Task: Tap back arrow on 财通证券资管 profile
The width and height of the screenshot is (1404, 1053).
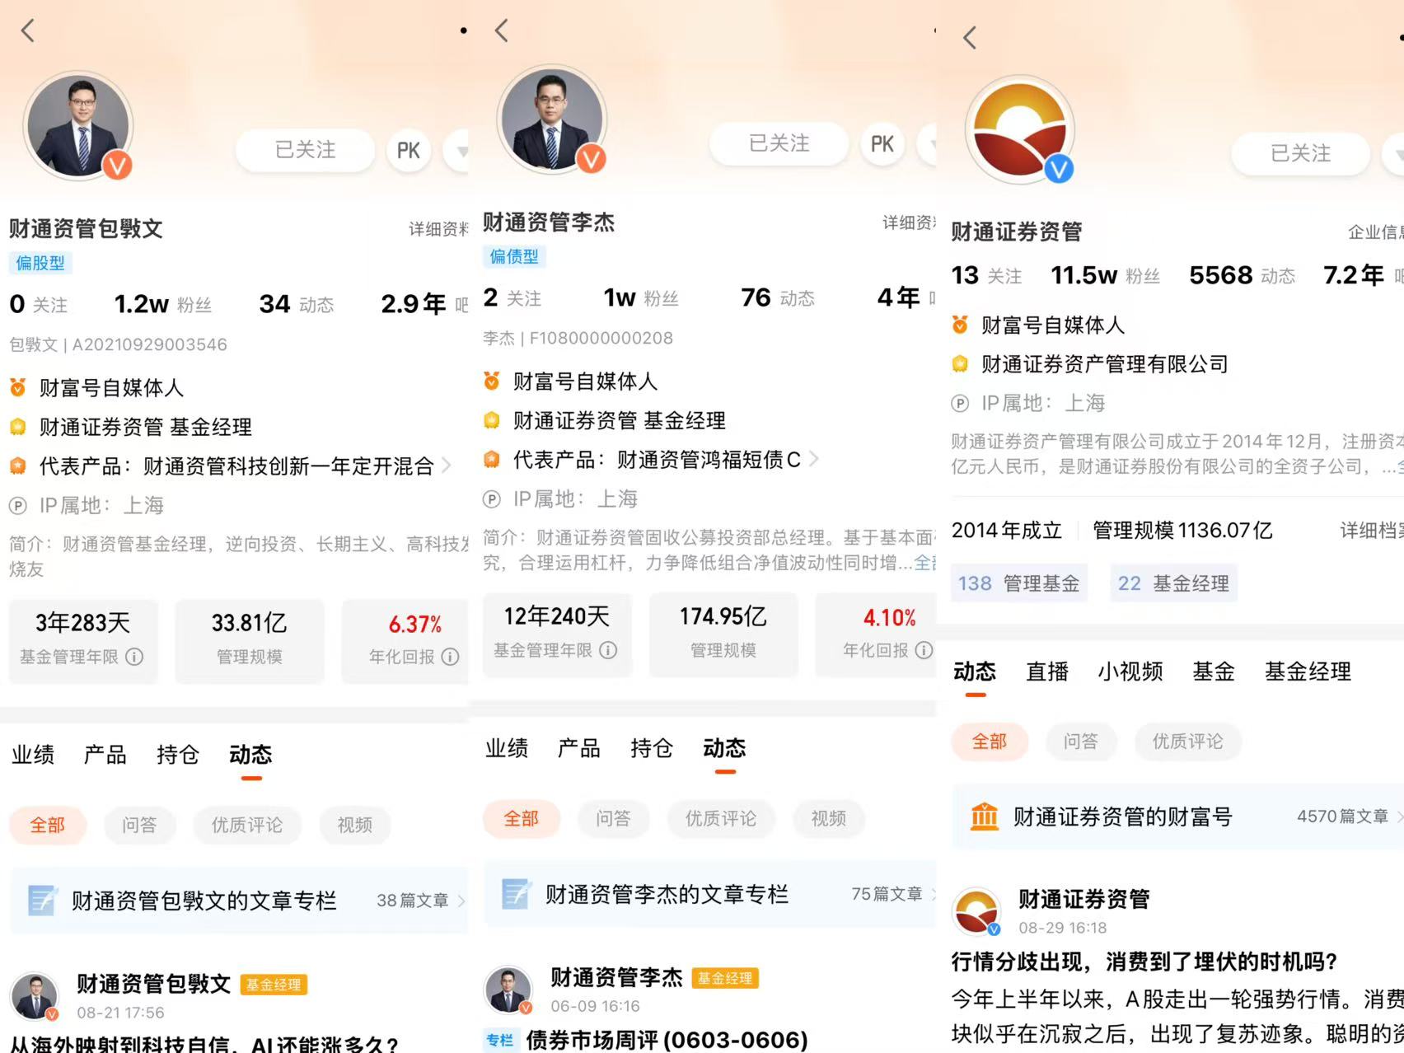Action: (x=971, y=37)
